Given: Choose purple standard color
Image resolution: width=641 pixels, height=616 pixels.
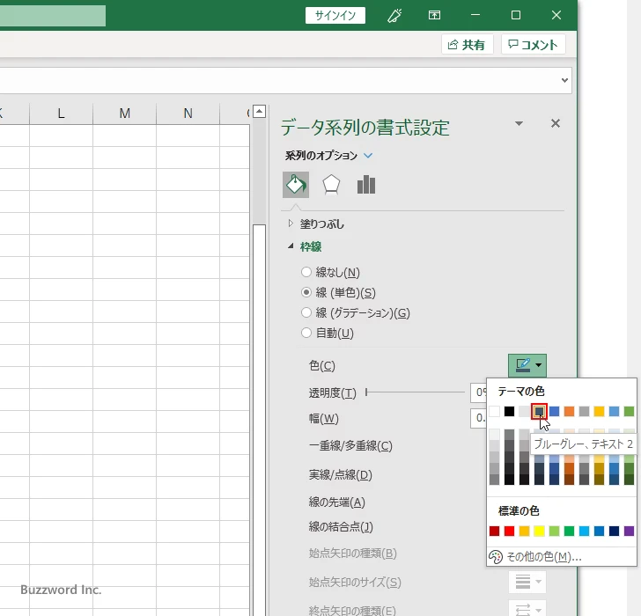Looking at the screenshot, I should [630, 531].
